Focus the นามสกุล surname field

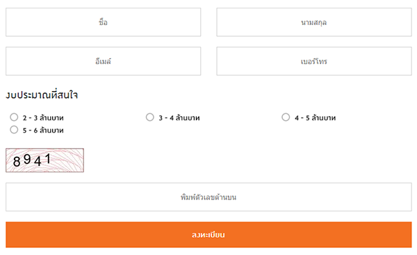point(314,22)
